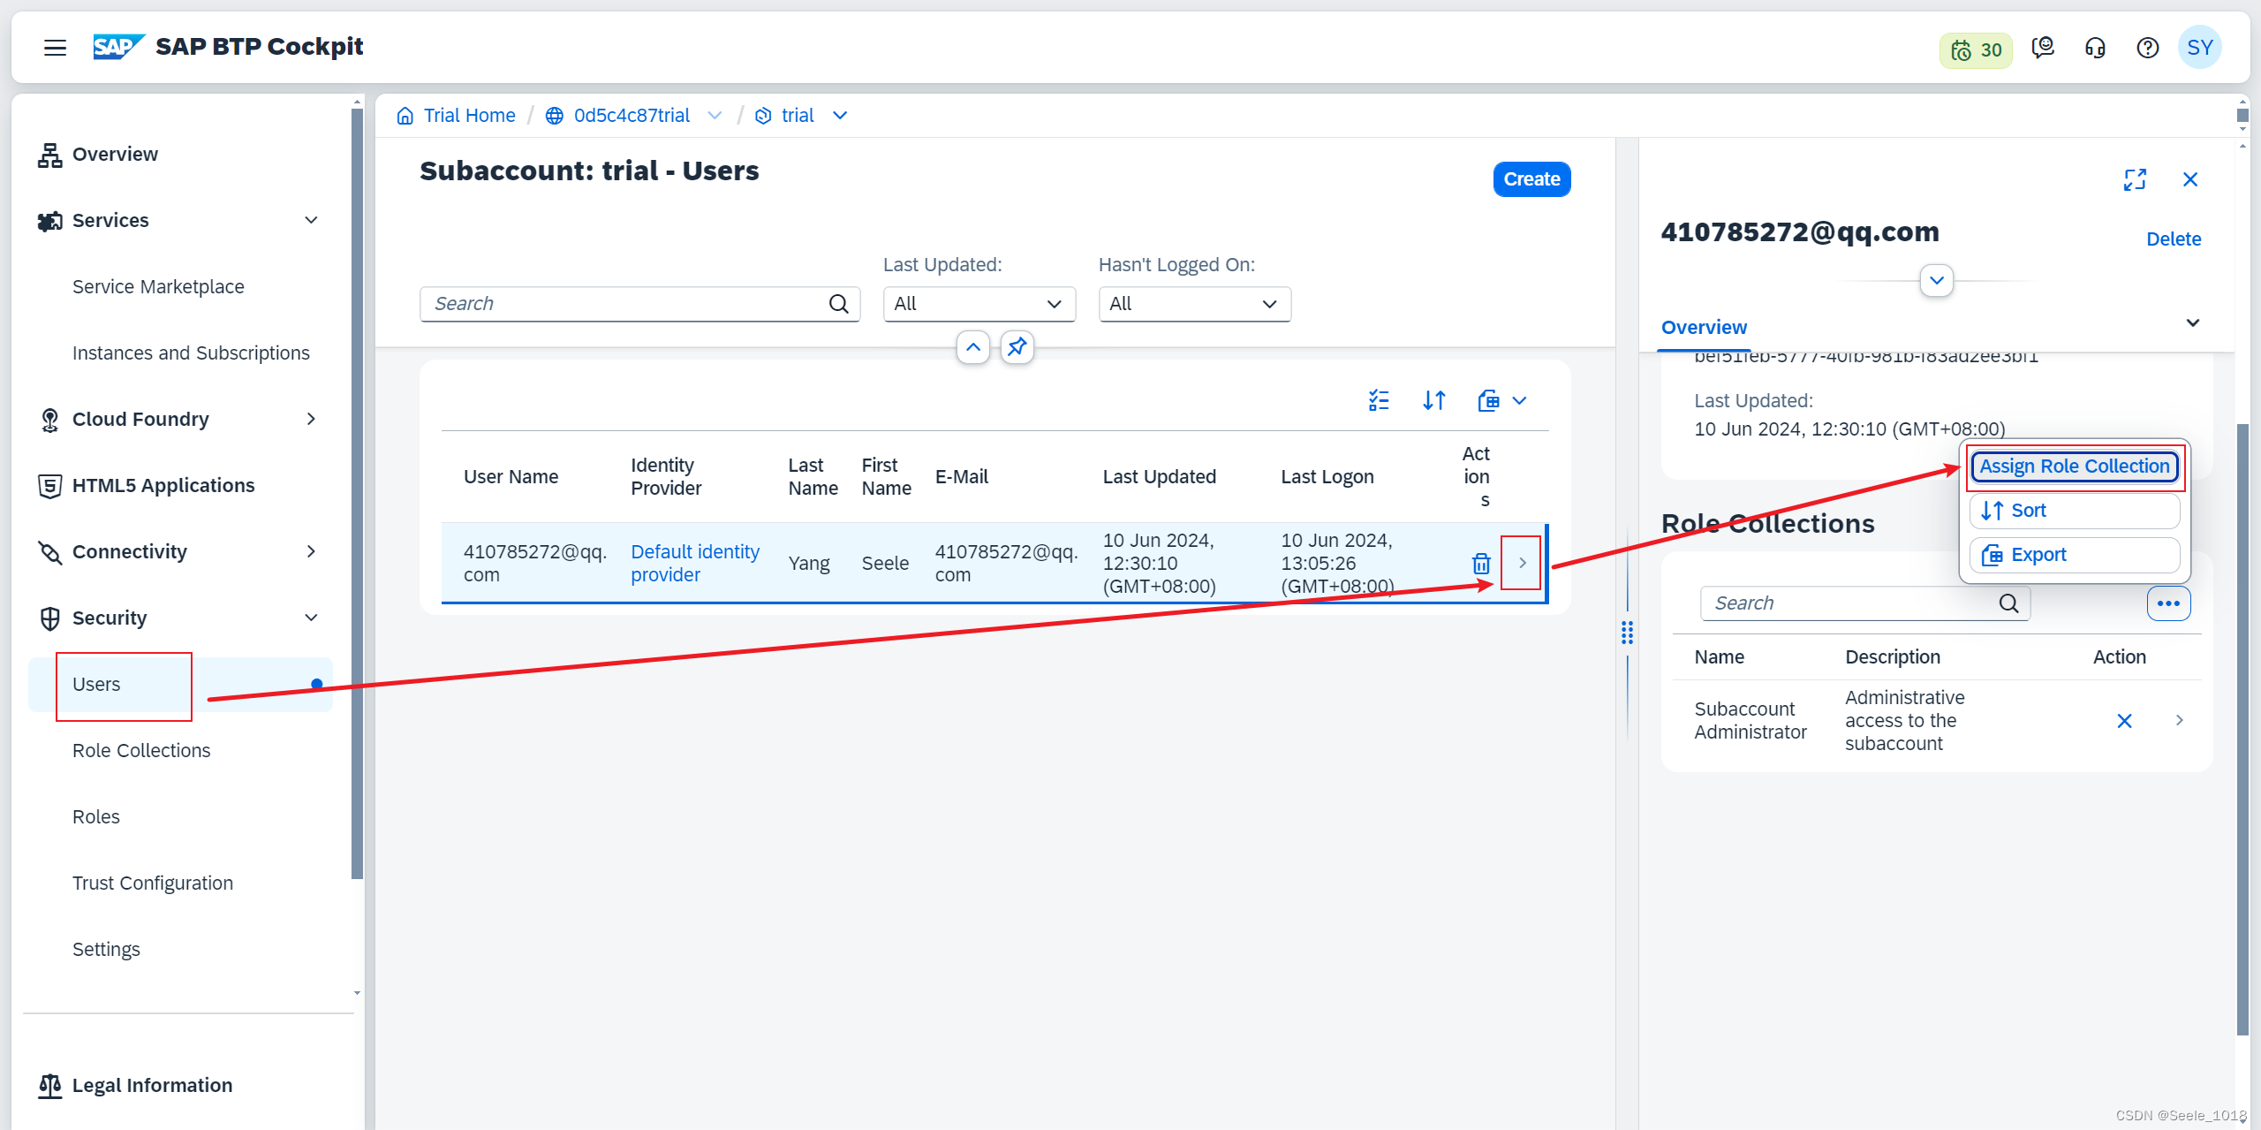
Task: Select Users under Security
Action: point(181,685)
